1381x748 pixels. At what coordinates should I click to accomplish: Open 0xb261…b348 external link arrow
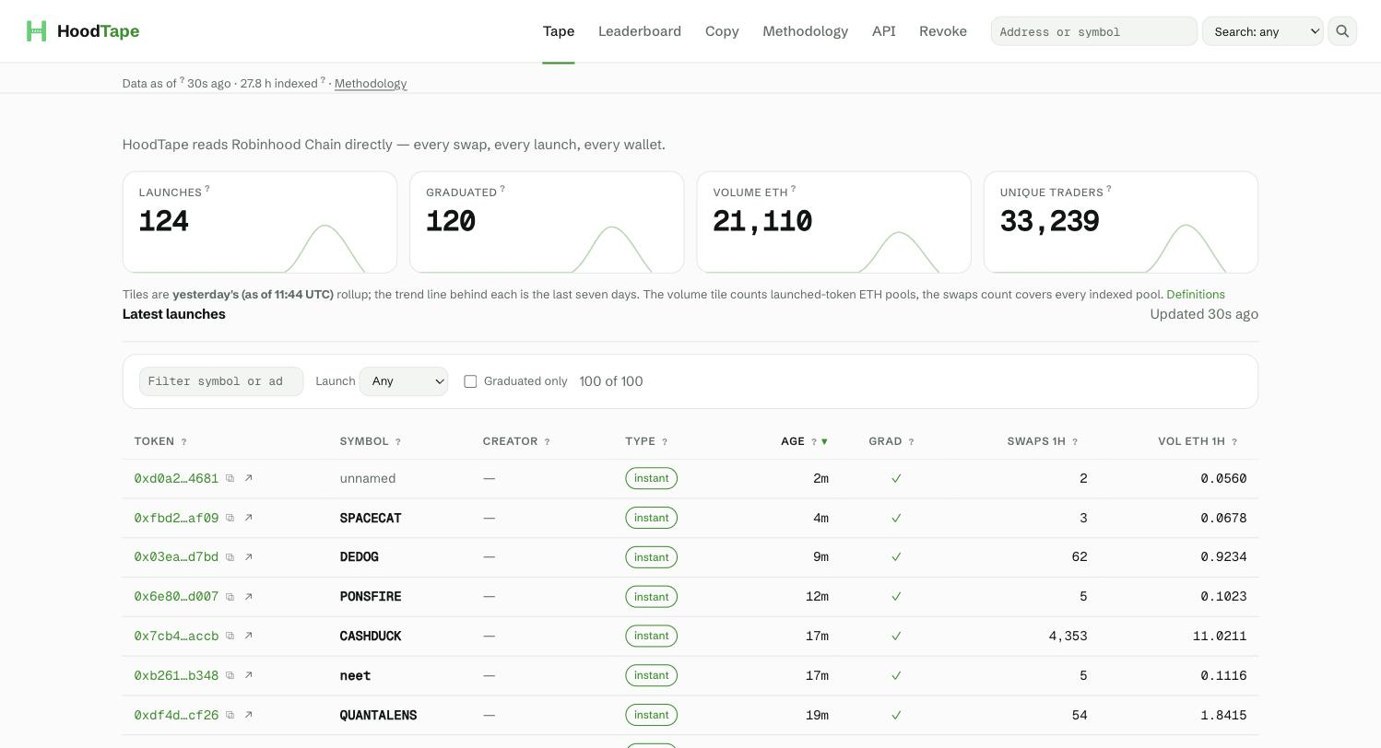coord(248,675)
